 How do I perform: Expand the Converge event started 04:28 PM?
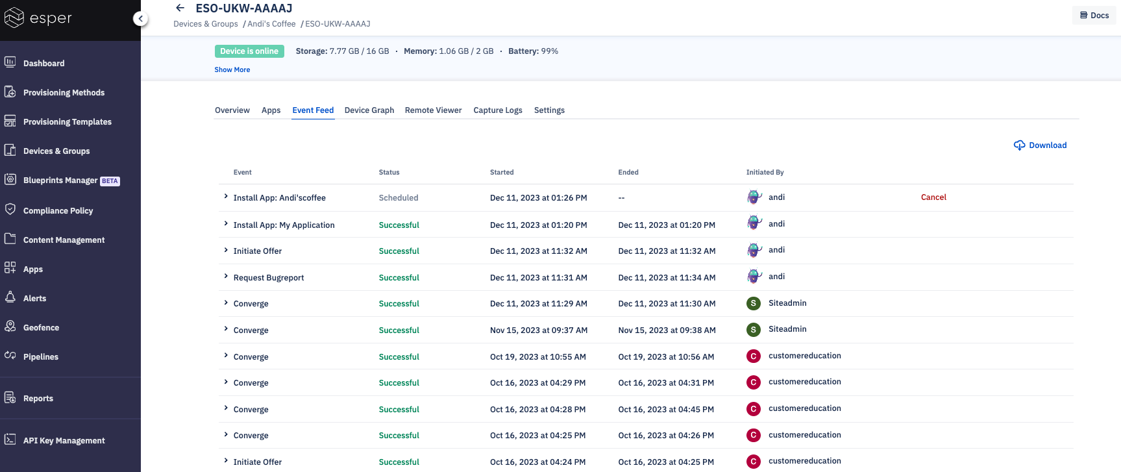[226, 408]
